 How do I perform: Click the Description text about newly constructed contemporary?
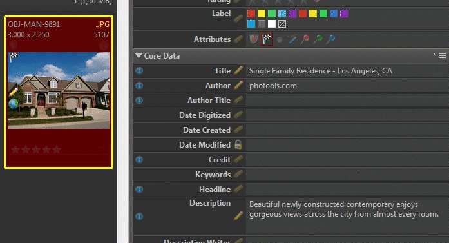coord(343,209)
